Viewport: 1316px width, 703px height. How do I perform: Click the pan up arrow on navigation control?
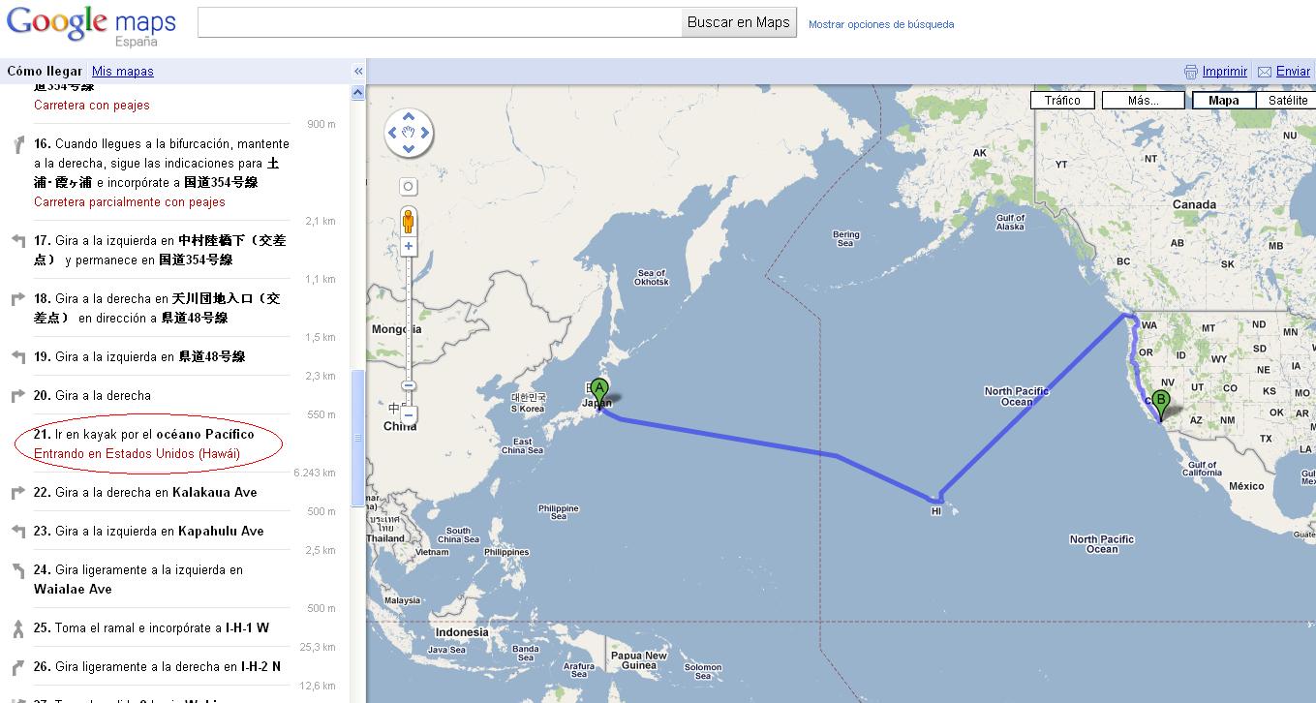point(409,117)
